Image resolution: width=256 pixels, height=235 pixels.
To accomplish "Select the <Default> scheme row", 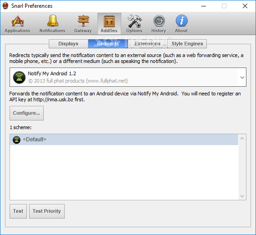I will pos(124,140).
